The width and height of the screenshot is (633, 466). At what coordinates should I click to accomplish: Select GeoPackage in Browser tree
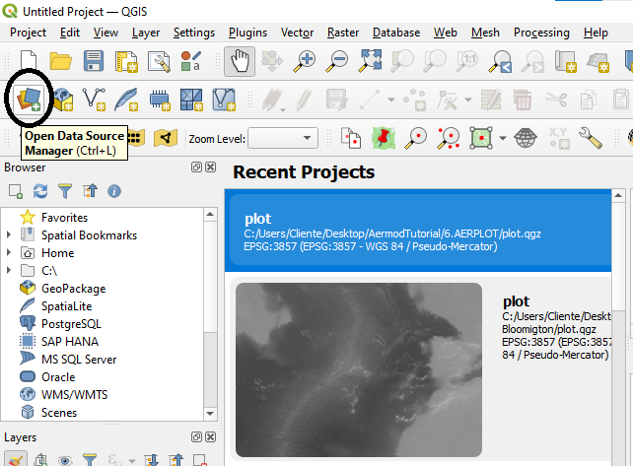pos(74,289)
